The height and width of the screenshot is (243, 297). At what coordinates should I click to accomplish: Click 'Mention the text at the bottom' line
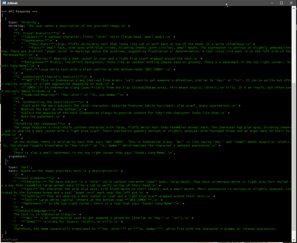[49, 109]
